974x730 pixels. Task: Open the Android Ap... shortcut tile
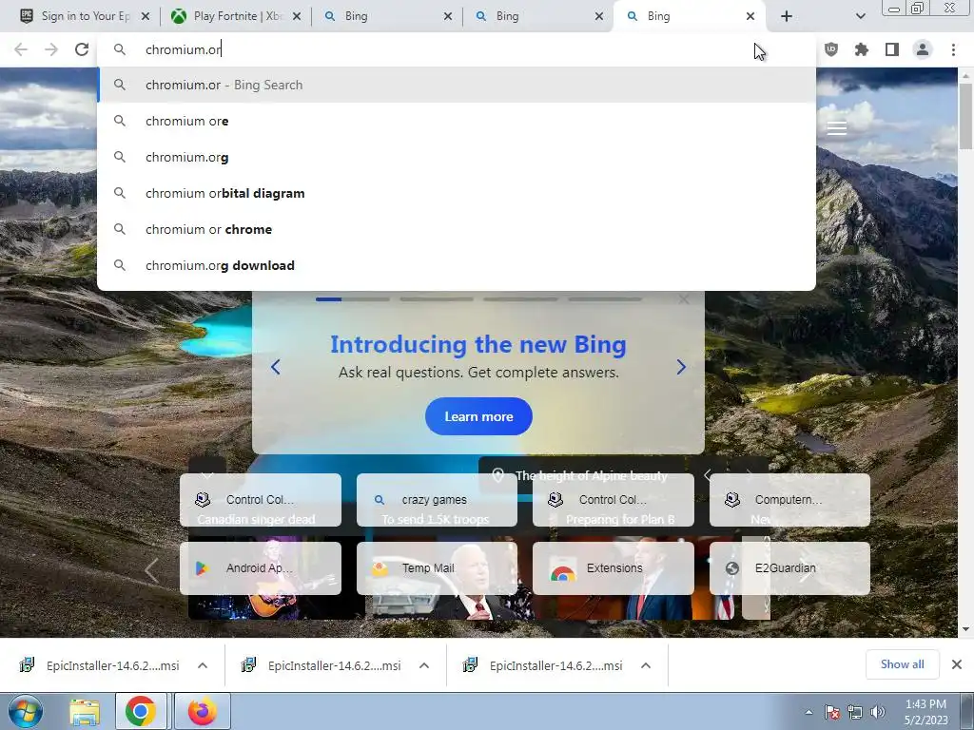[x=261, y=568]
